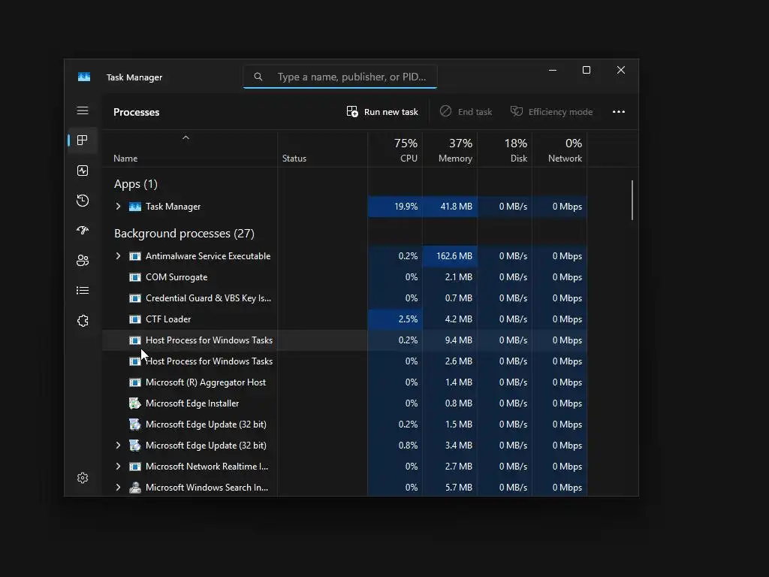
Task: Select Credential Guard & VBS Key row name
Action: (x=209, y=298)
